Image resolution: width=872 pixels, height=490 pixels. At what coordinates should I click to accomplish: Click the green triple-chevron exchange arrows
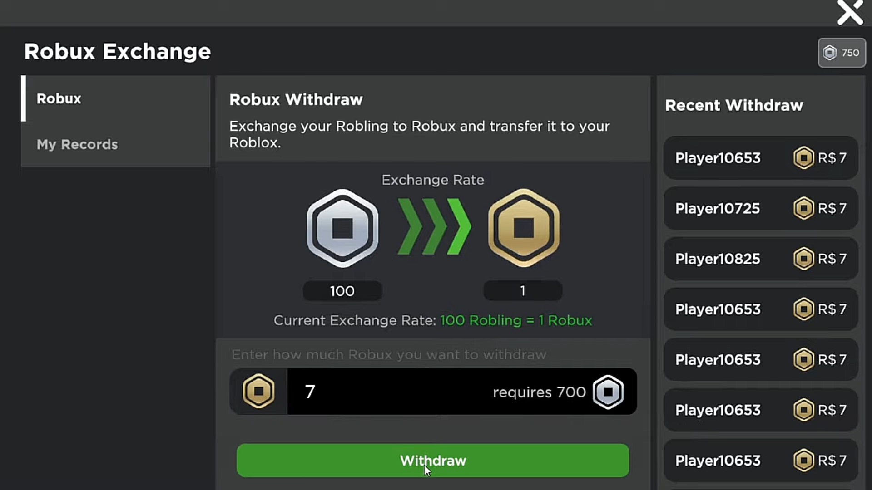pos(434,226)
